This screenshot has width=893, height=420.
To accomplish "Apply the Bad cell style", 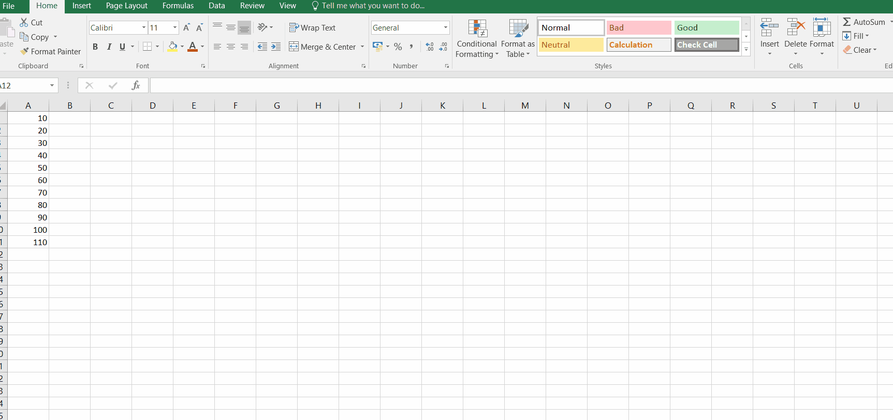I will [x=639, y=27].
